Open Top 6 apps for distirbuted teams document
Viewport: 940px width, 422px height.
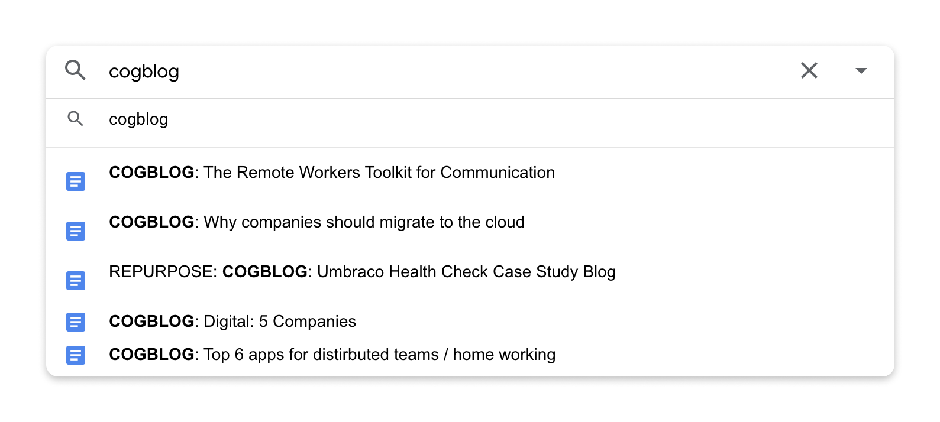click(x=470, y=355)
